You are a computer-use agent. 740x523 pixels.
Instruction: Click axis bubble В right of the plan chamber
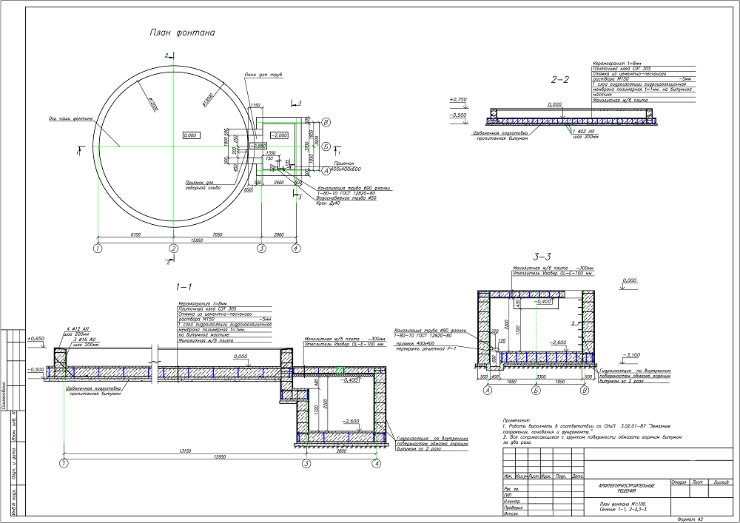point(326,123)
